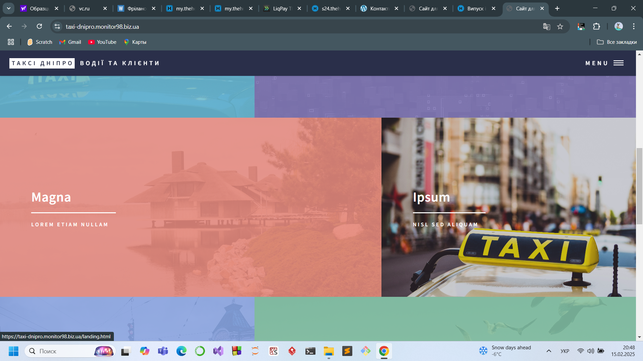Open the tab search dropdown arrow
Image resolution: width=643 pixels, height=361 pixels.
(8, 8)
